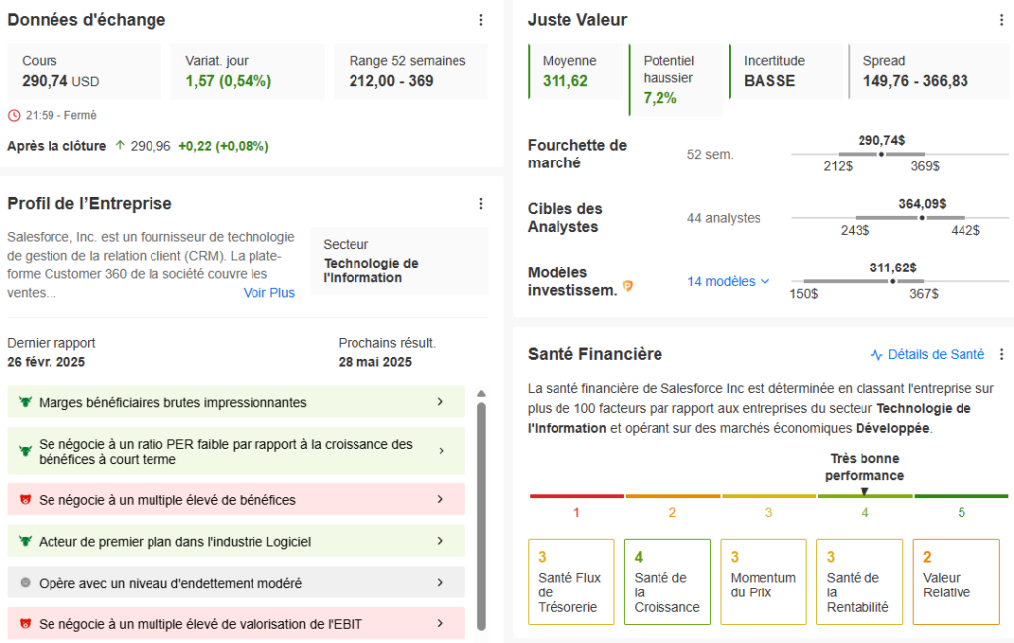This screenshot has height=643, width=1014.
Task: Select the Potentiel haussier 7,2% tab
Action: pyautogui.click(x=675, y=79)
